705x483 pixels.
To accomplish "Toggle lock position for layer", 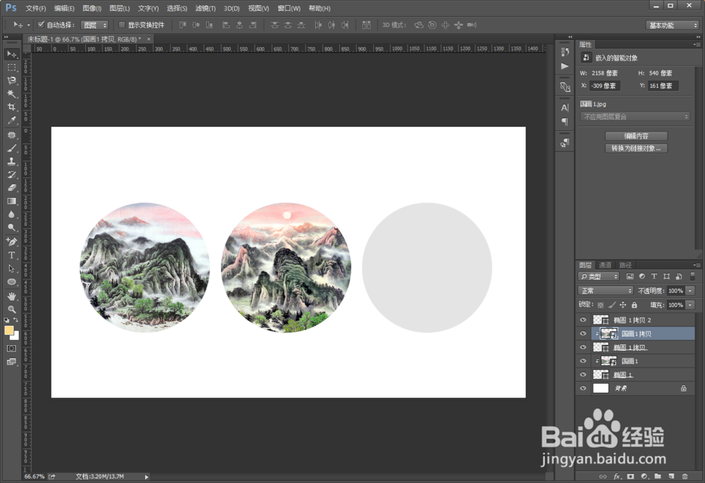I will coord(623,305).
